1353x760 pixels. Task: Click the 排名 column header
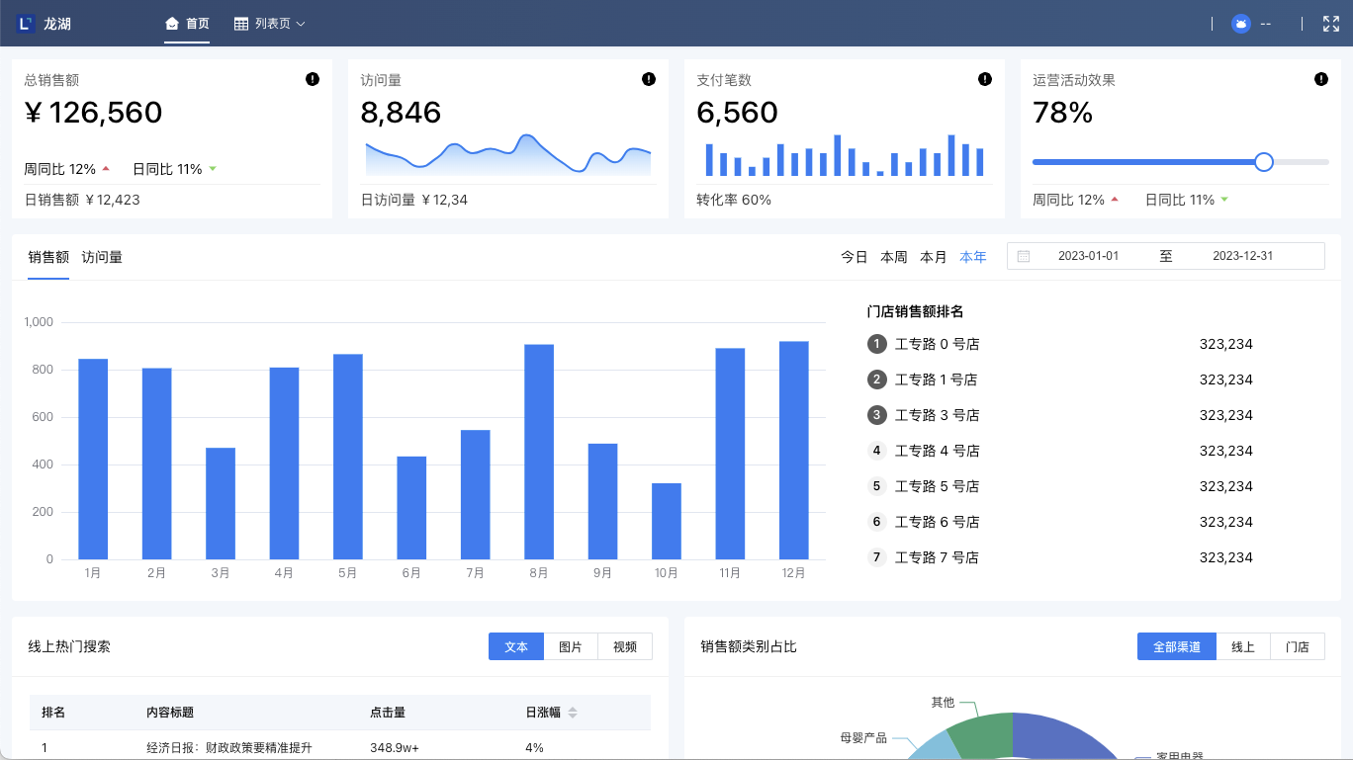[x=53, y=713]
